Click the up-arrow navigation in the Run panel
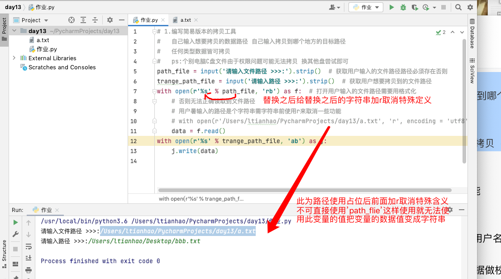 [29, 223]
